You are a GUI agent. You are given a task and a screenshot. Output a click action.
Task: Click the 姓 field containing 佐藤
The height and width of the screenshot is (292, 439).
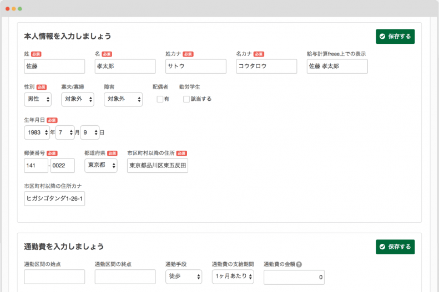[54, 66]
